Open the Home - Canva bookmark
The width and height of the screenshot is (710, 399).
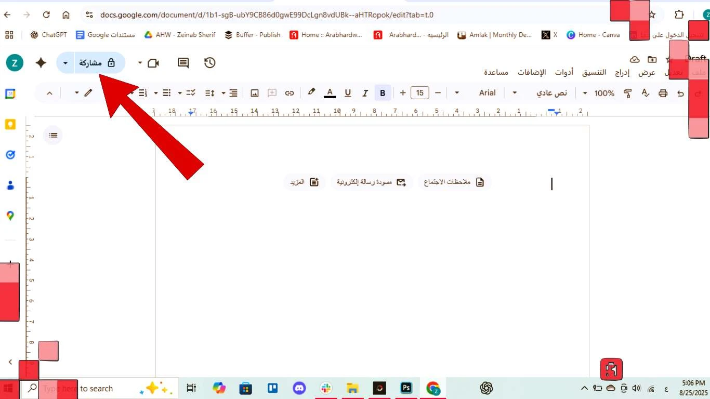click(x=593, y=35)
